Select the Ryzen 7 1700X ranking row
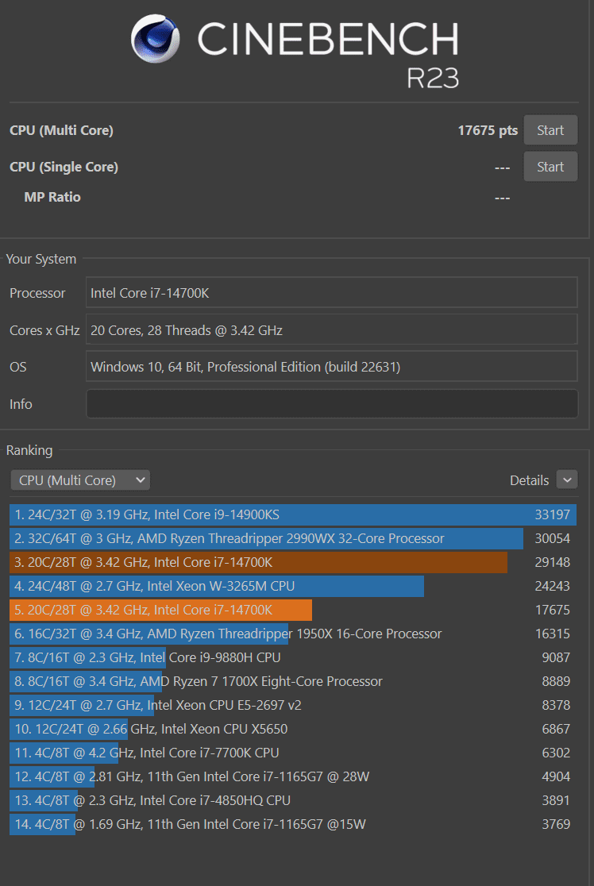 (x=293, y=681)
